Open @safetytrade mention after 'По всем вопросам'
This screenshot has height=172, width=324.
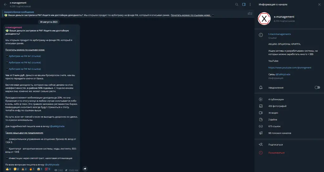52,165
